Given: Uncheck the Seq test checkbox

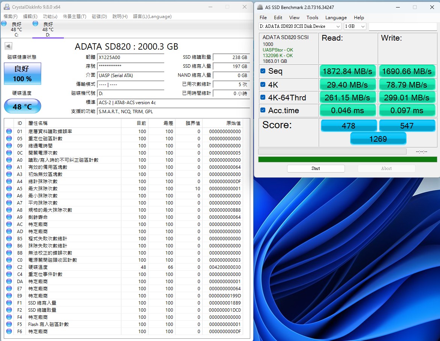Looking at the screenshot, I should pyautogui.click(x=263, y=71).
